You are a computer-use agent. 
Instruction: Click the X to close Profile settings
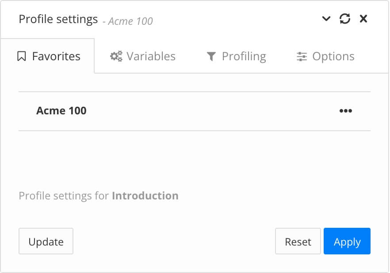pyautogui.click(x=363, y=19)
